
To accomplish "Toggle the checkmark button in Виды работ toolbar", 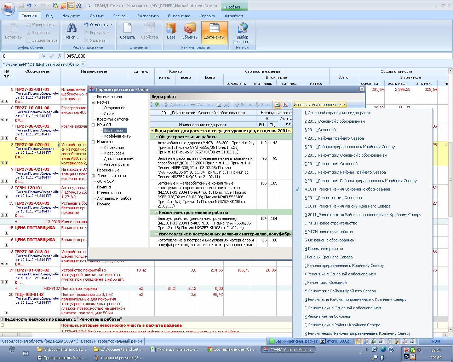I will pos(277,105).
